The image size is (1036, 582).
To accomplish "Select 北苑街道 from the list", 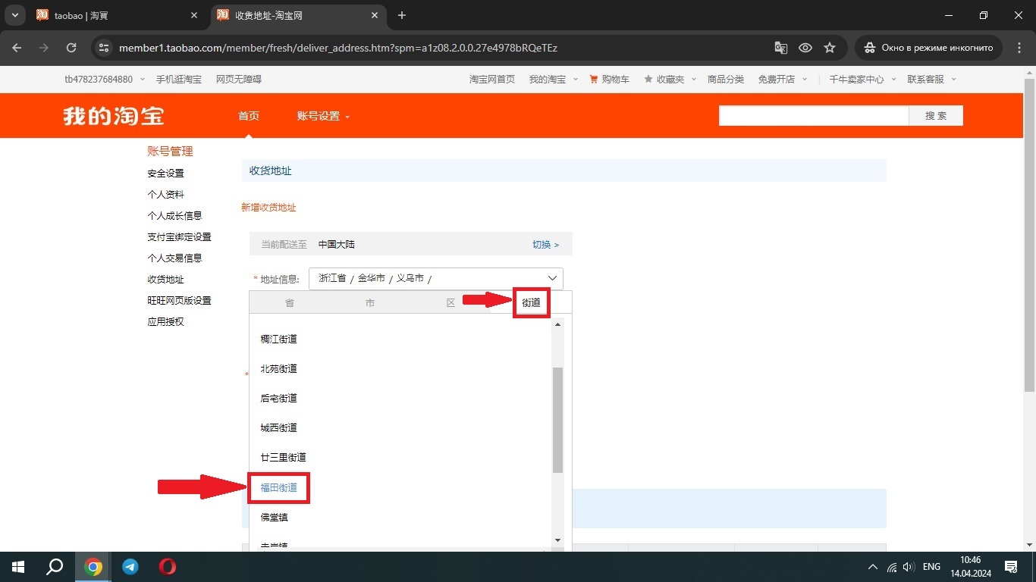I will [x=278, y=368].
